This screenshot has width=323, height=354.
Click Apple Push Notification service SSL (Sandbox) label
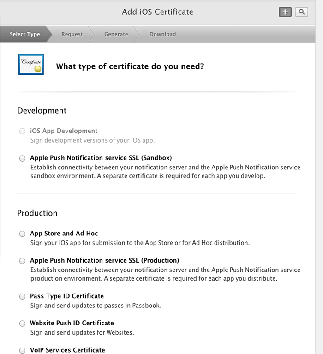pyautogui.click(x=101, y=158)
